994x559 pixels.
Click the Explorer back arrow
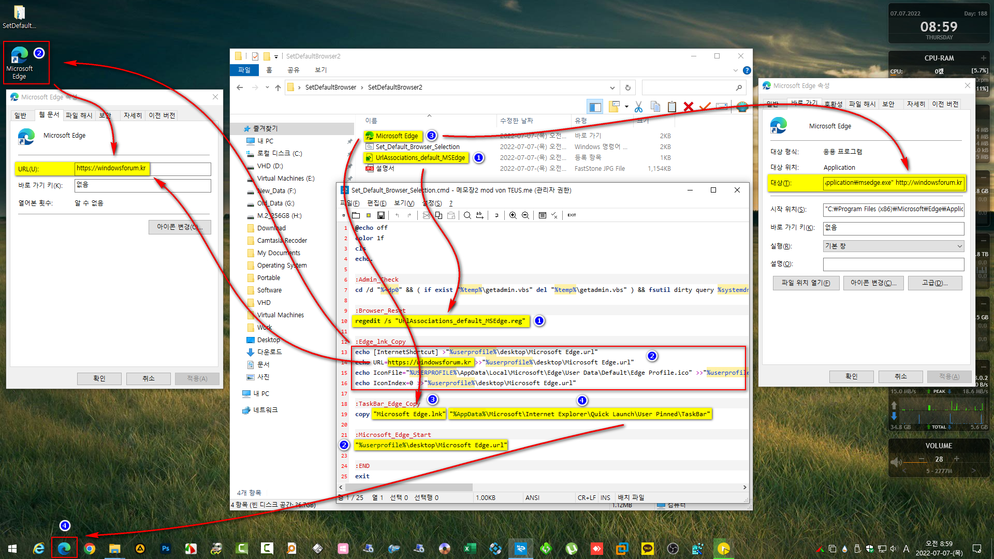(240, 87)
